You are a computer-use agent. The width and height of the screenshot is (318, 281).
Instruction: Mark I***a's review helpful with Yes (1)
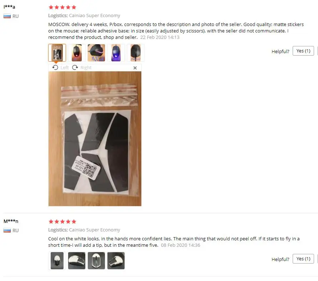[303, 51]
